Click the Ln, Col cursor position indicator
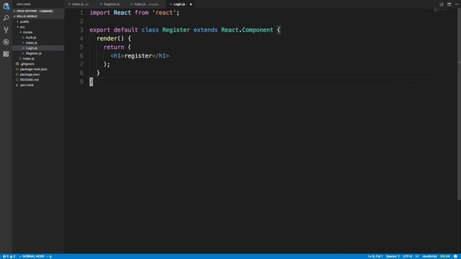 point(375,256)
